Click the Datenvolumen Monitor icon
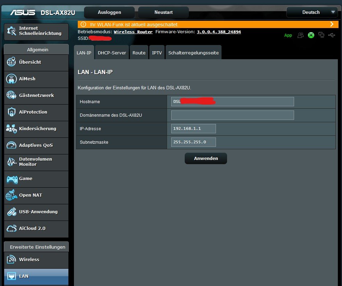The height and width of the screenshot is (286, 342). coord(11,162)
